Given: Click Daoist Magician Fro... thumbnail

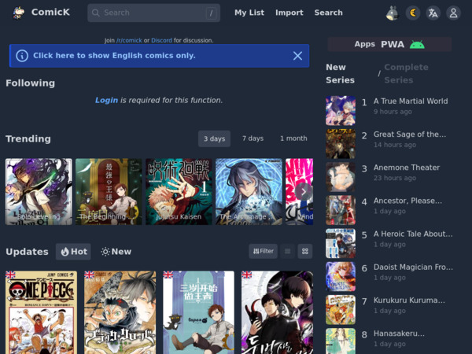Looking at the screenshot, I should coord(341,276).
